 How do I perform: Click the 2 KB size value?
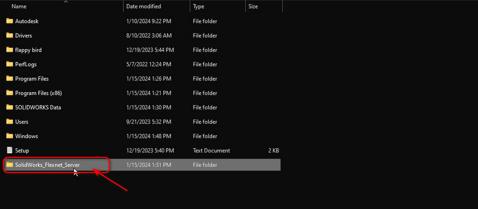coord(273,150)
